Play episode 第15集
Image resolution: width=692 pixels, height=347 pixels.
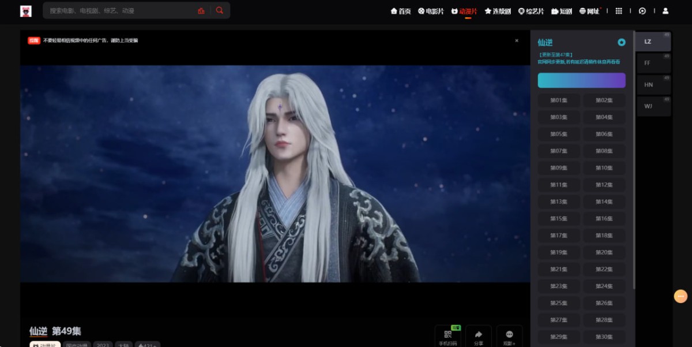tap(559, 219)
